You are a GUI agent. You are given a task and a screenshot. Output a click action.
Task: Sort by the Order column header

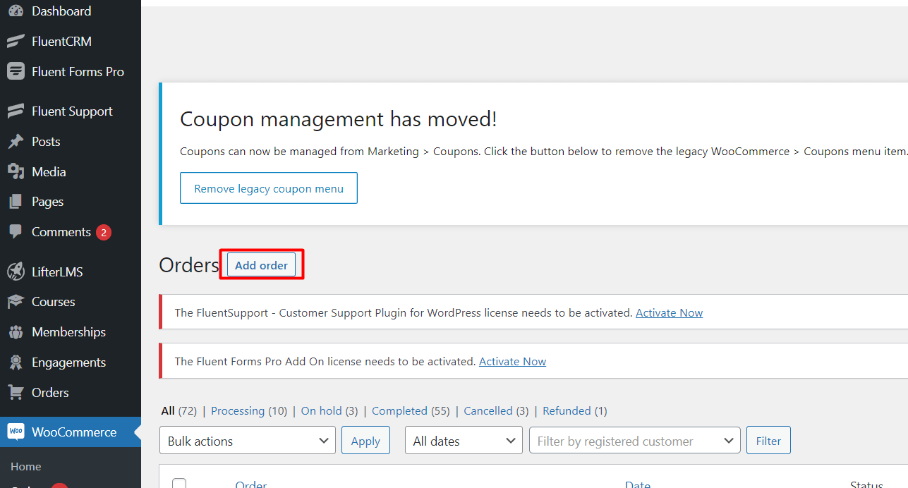point(251,484)
